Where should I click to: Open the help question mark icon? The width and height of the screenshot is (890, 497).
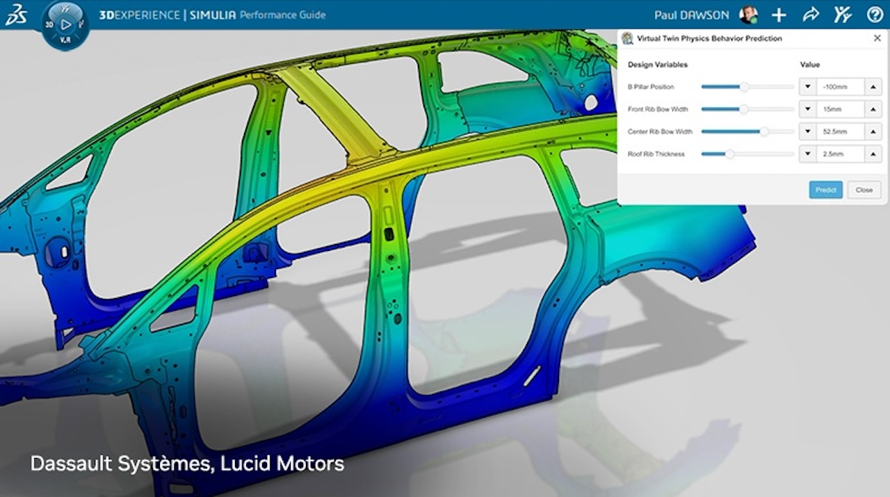[875, 15]
